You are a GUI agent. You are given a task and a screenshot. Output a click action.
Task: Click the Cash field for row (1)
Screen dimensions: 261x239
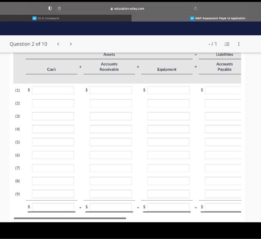coord(53,90)
